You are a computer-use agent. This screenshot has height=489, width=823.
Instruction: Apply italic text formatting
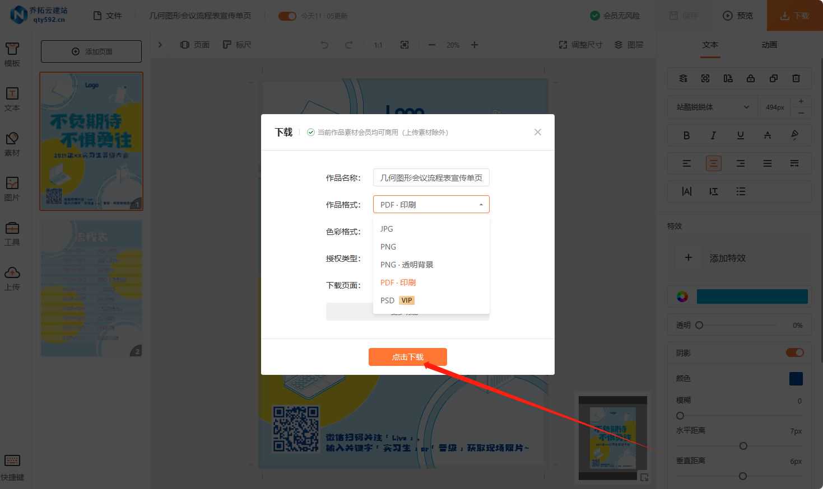click(713, 135)
